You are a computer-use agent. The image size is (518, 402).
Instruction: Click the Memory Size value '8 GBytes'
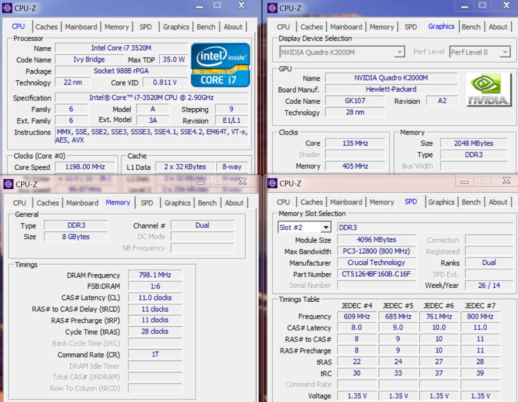[76, 237]
